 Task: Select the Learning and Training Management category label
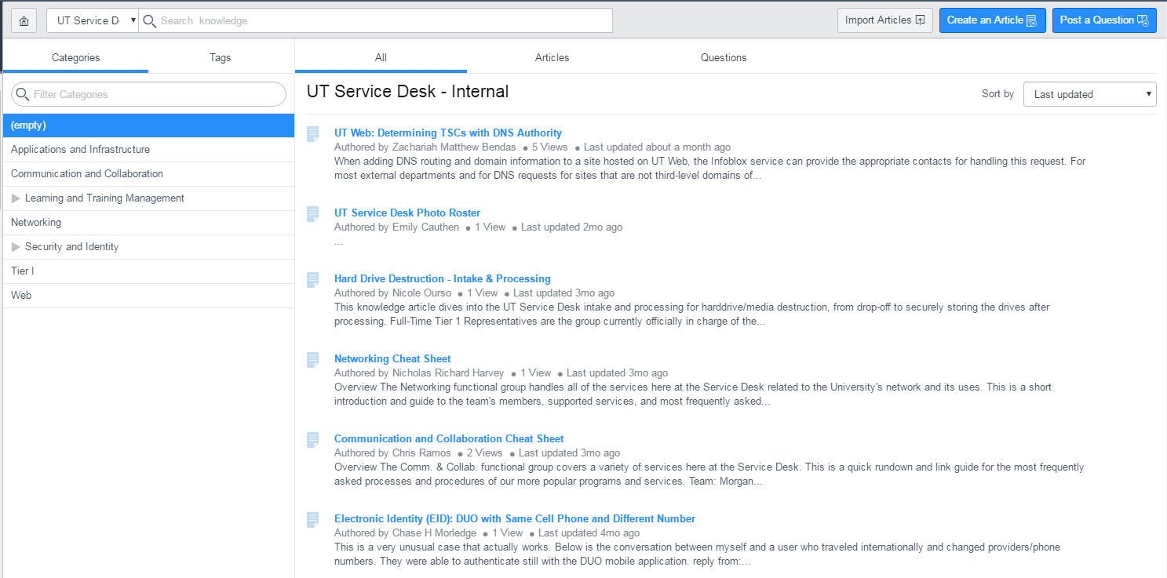(104, 198)
